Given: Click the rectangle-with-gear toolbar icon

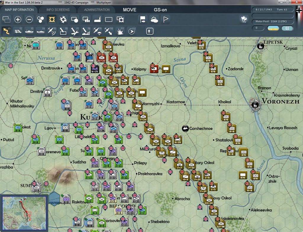Looking at the screenshot, I should point(120,19).
